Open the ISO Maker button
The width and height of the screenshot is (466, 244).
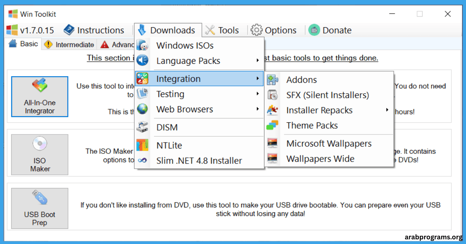tap(40, 155)
